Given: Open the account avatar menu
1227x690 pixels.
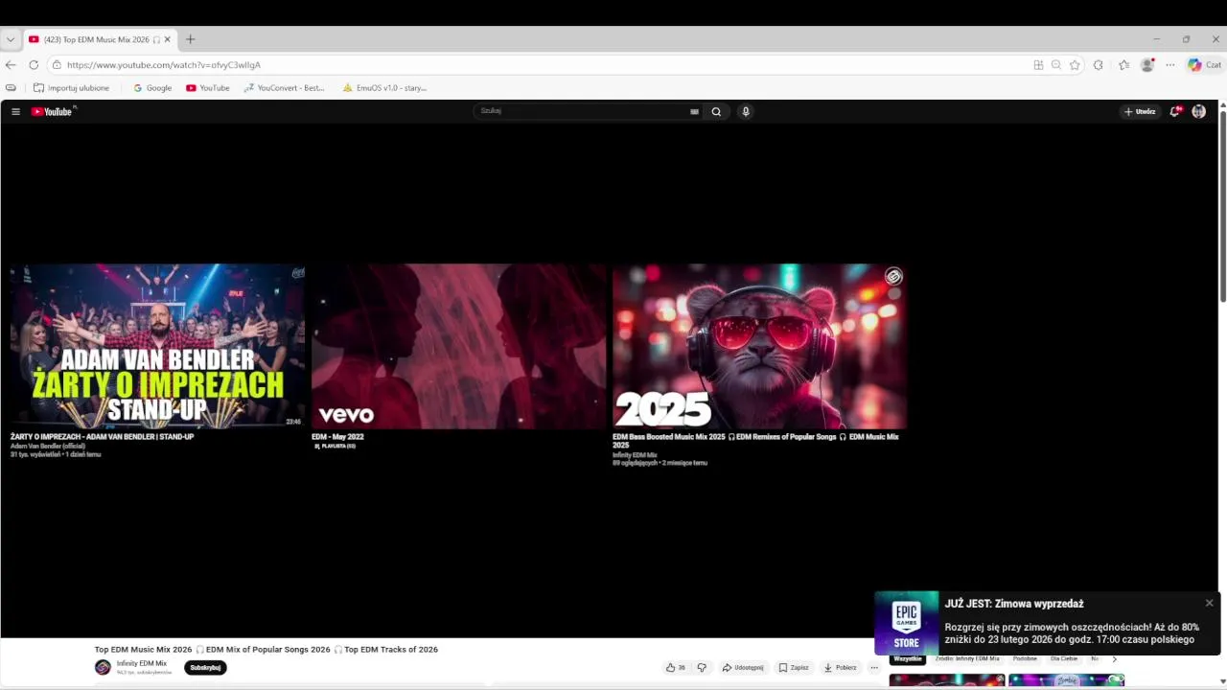Looking at the screenshot, I should (x=1198, y=112).
